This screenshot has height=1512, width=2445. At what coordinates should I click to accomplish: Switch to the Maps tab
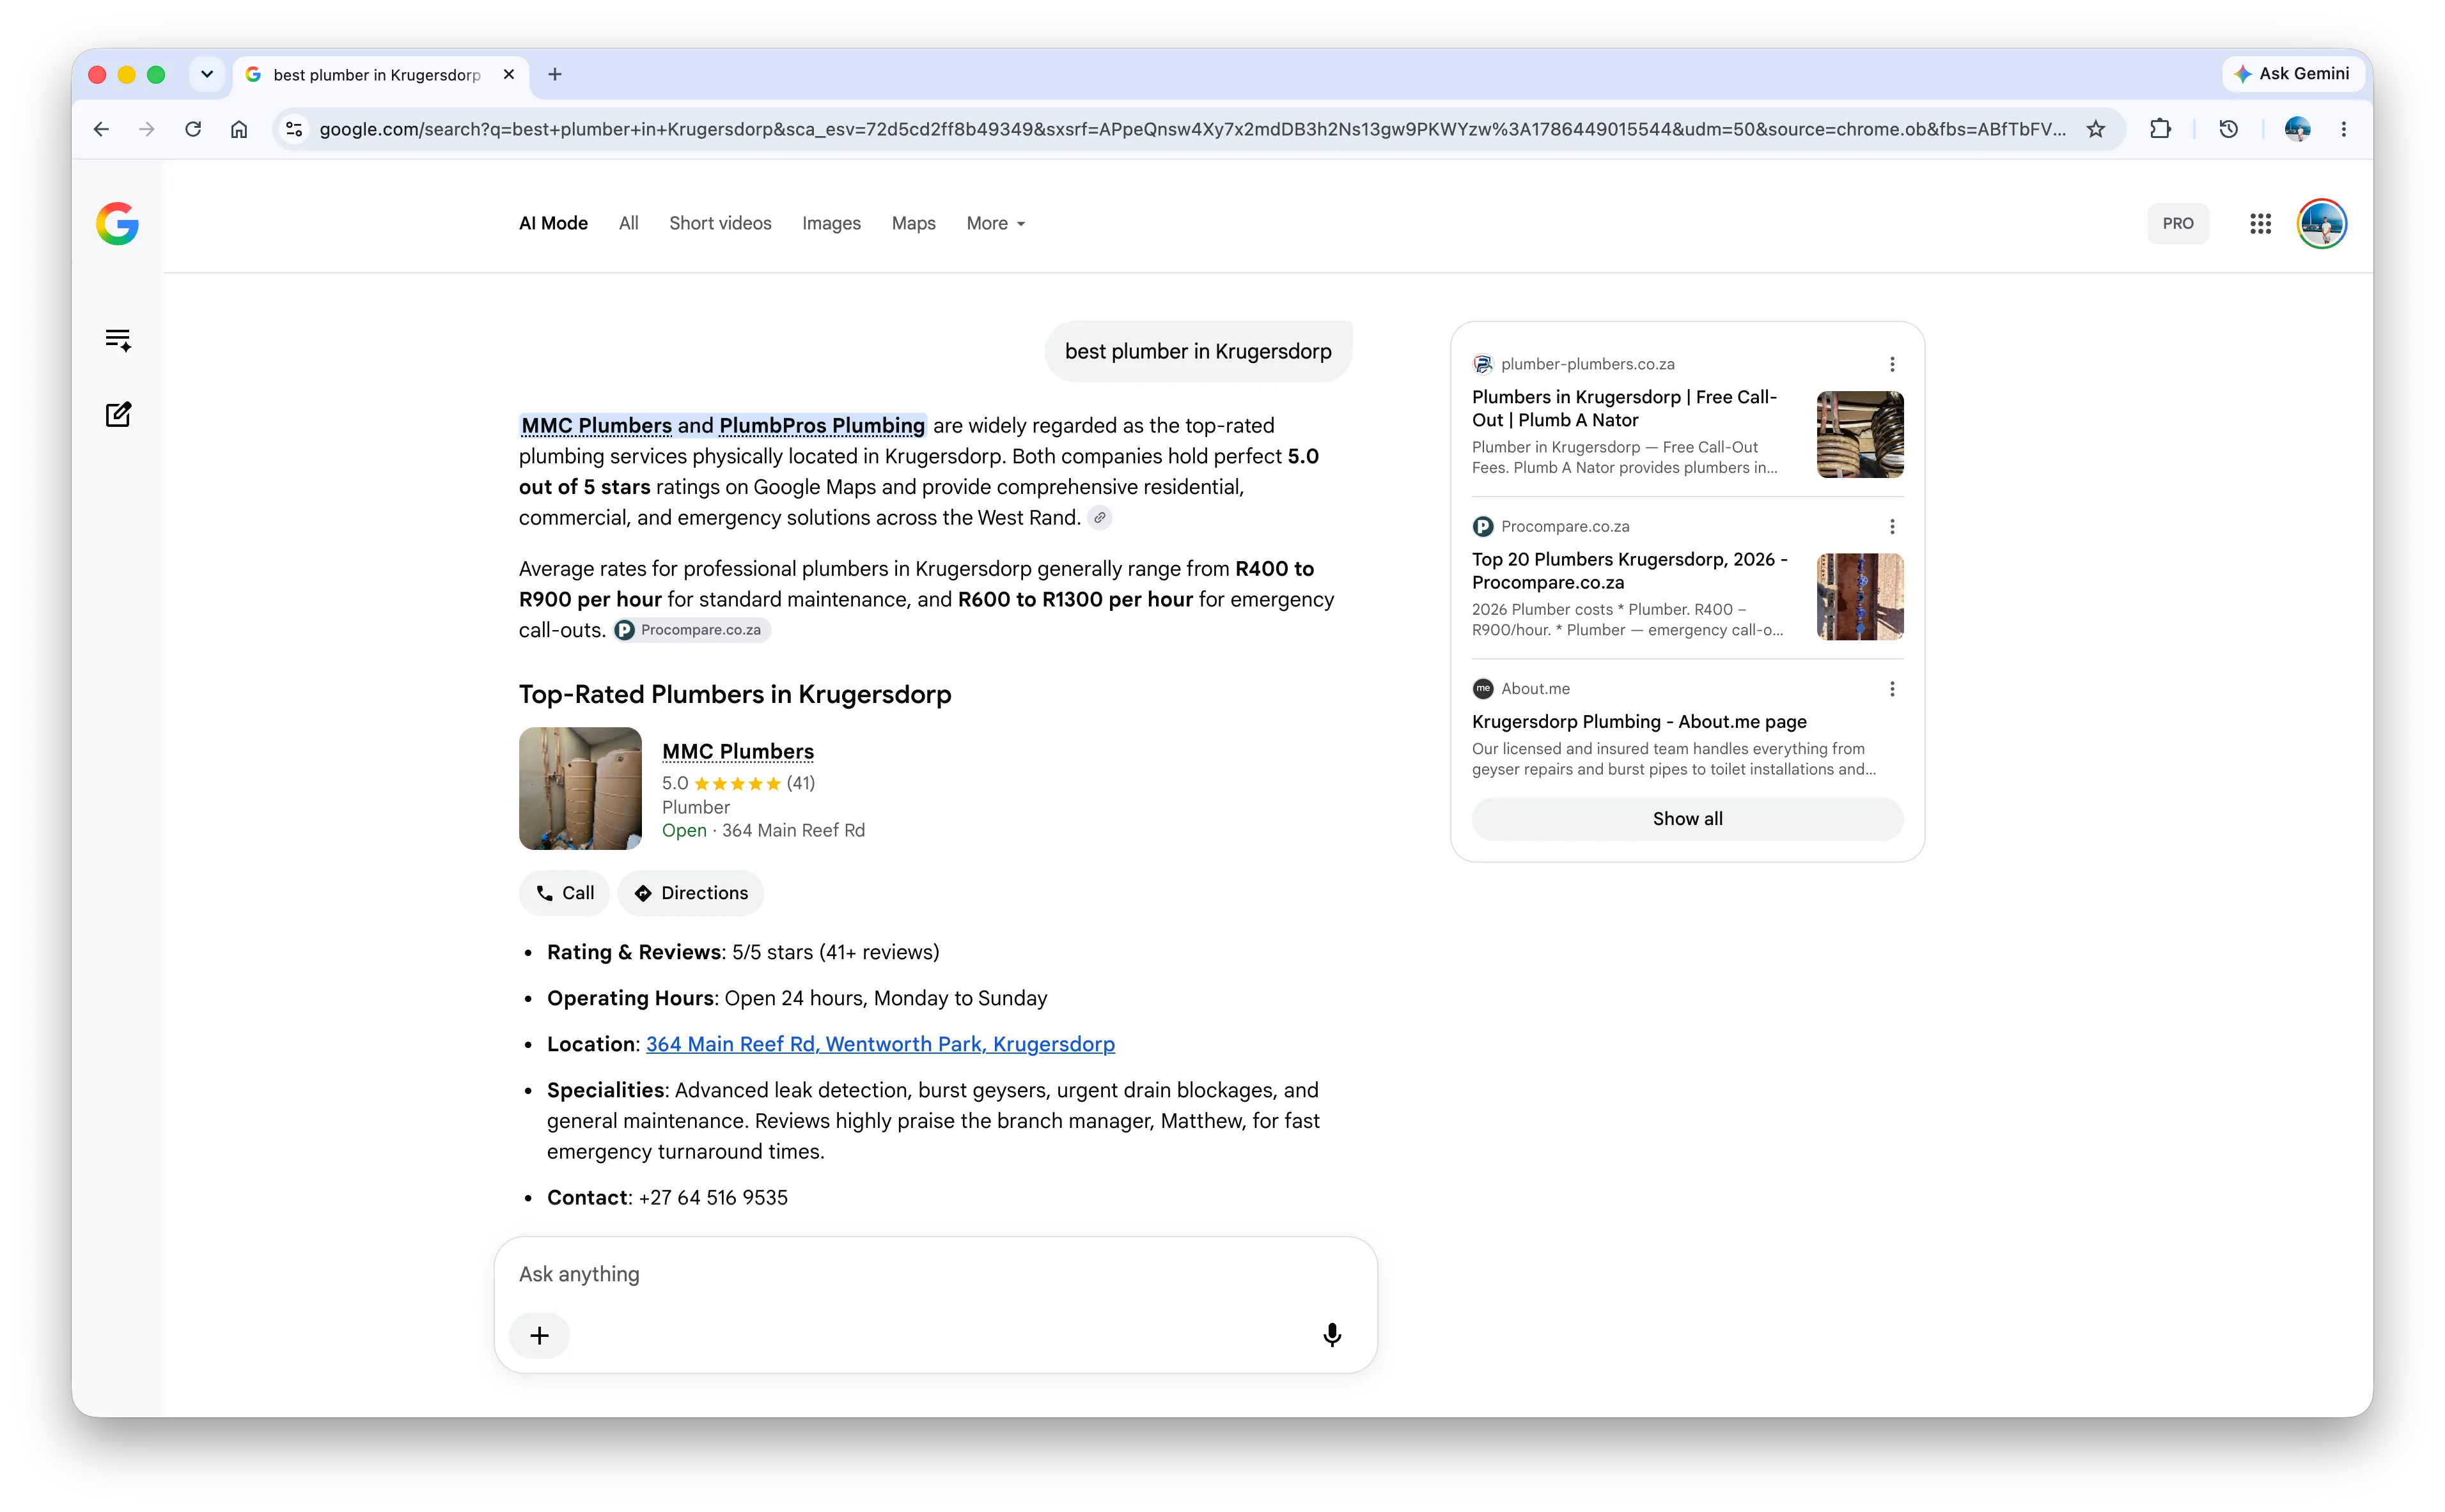(x=914, y=223)
